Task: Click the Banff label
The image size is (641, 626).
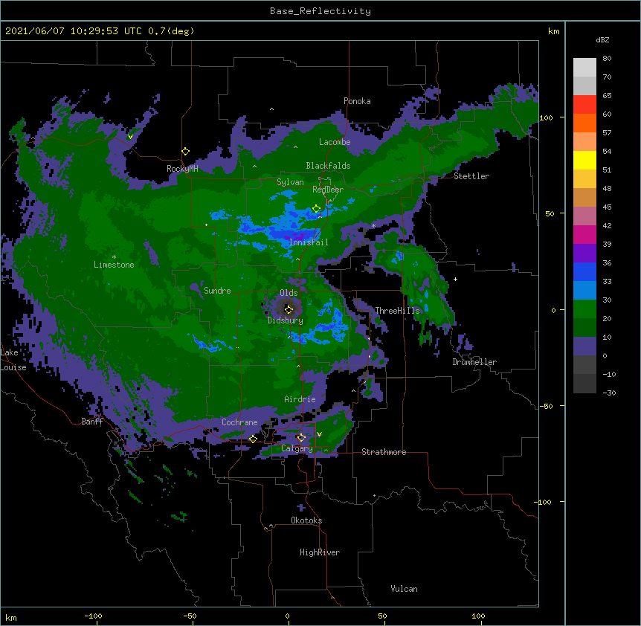Action: coord(92,422)
